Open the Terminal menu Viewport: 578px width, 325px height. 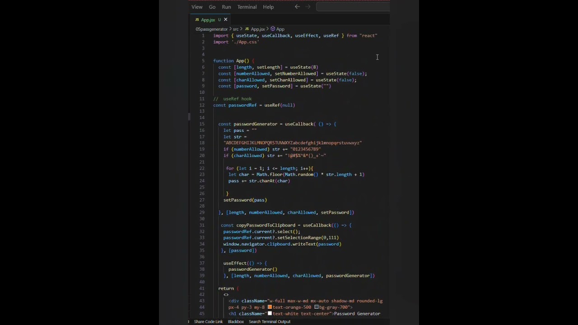(247, 7)
